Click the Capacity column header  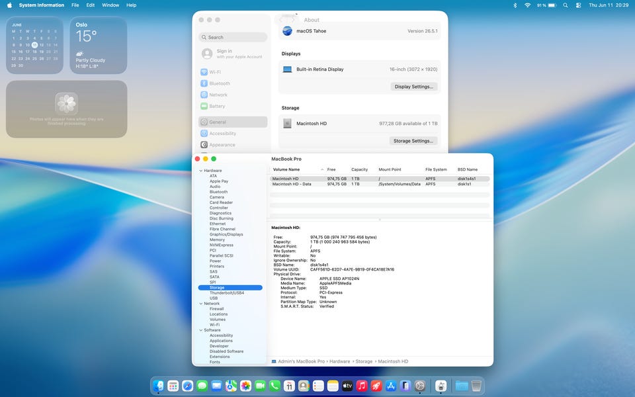click(x=360, y=169)
